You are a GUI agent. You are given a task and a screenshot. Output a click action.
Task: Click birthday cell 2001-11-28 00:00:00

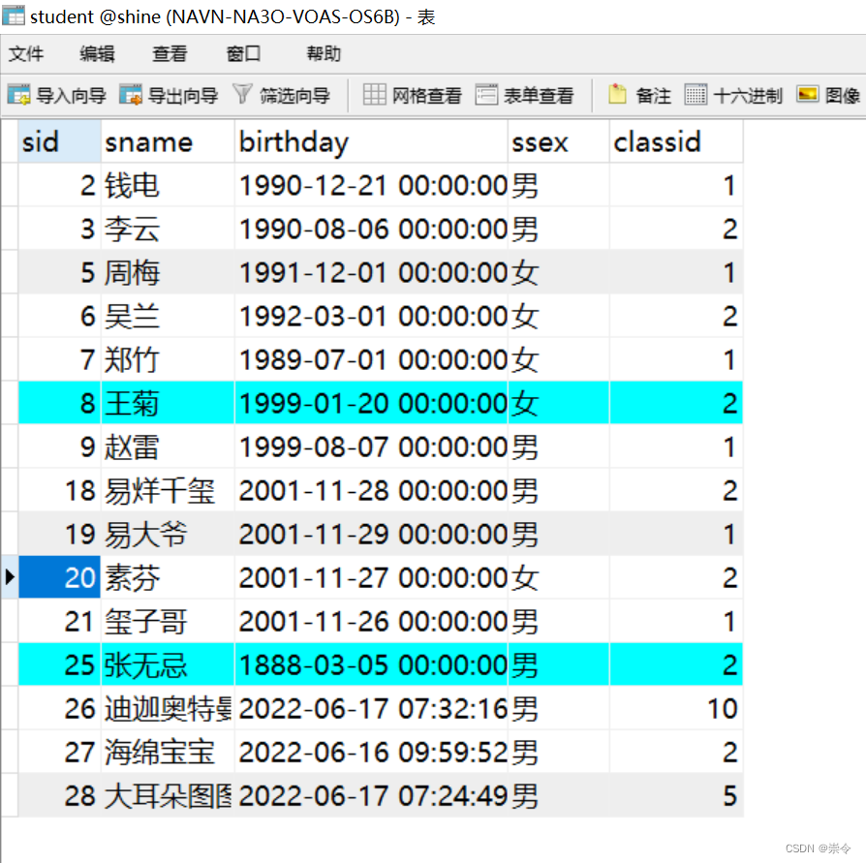[371, 490]
